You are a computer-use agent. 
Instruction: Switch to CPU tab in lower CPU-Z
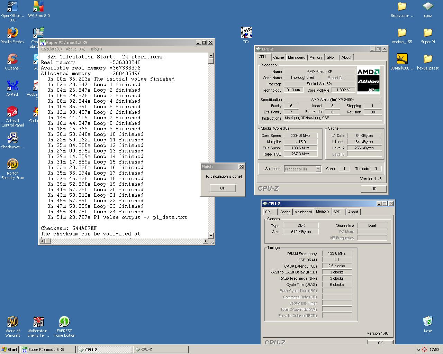click(269, 212)
